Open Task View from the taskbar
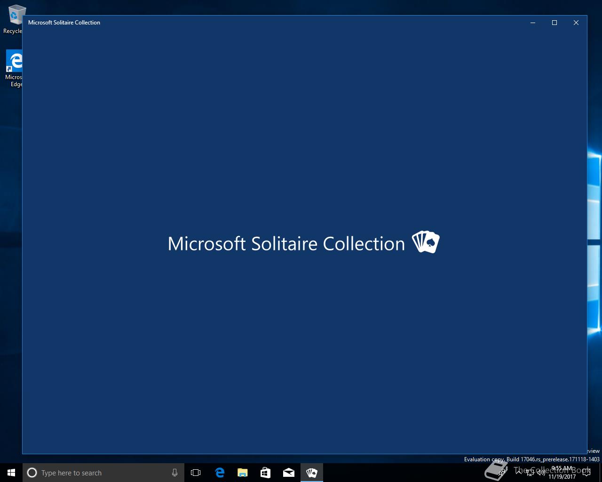This screenshot has height=482, width=602. pyautogui.click(x=196, y=473)
